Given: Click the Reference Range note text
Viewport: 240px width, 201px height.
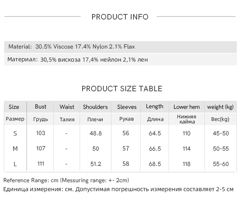Looking at the screenshot, I should [x=66, y=180].
